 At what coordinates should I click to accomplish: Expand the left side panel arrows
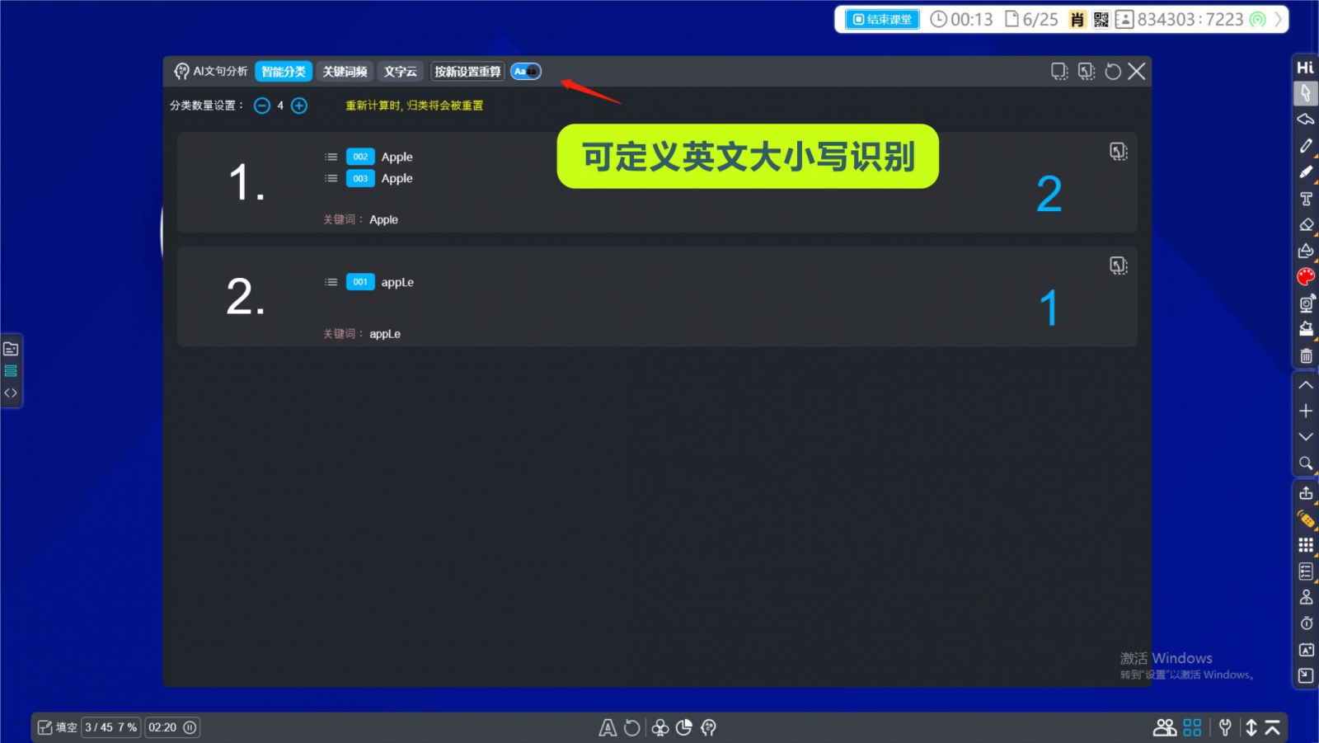click(x=11, y=393)
